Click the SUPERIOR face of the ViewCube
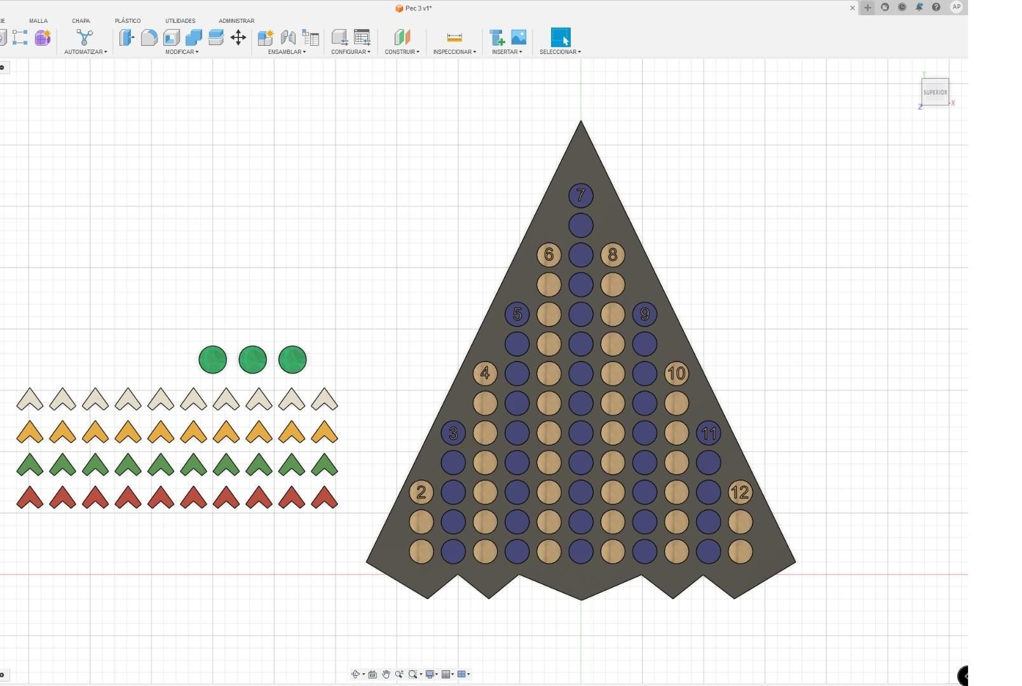Image resolution: width=1022 pixels, height=686 pixels. (935, 92)
